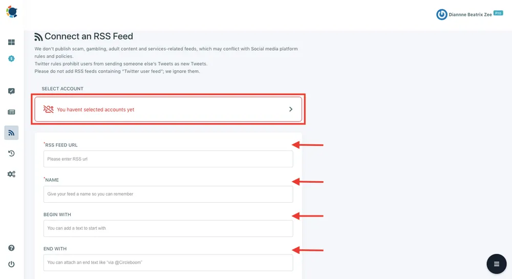Open 'You havent selected accounts yet' selector
The height and width of the screenshot is (279, 512).
click(x=168, y=110)
